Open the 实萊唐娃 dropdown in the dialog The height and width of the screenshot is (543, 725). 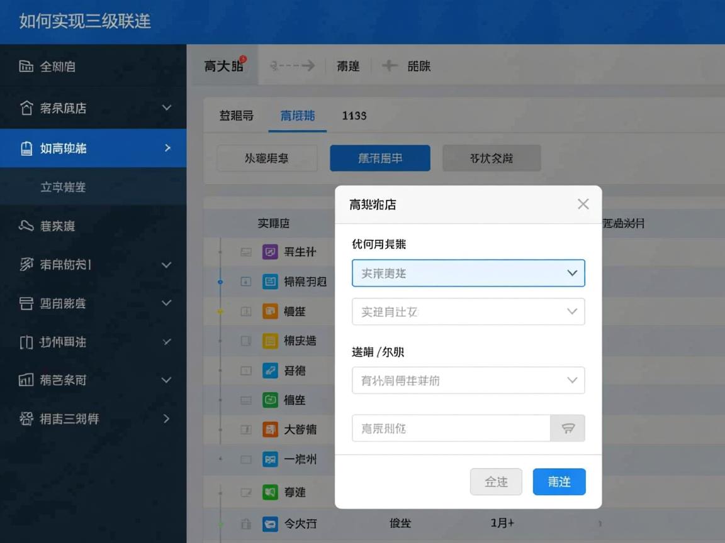click(x=468, y=273)
